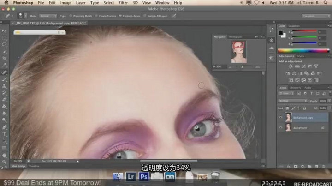Click the Mini Bridge tab
Screen dimensions: 332x186
pos(18,165)
